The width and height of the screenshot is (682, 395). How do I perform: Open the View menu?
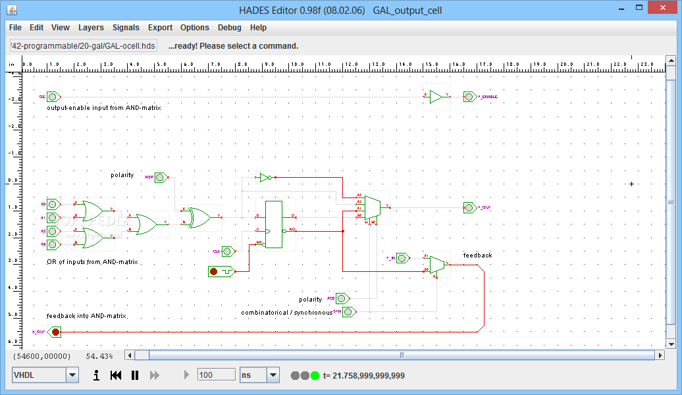[61, 28]
